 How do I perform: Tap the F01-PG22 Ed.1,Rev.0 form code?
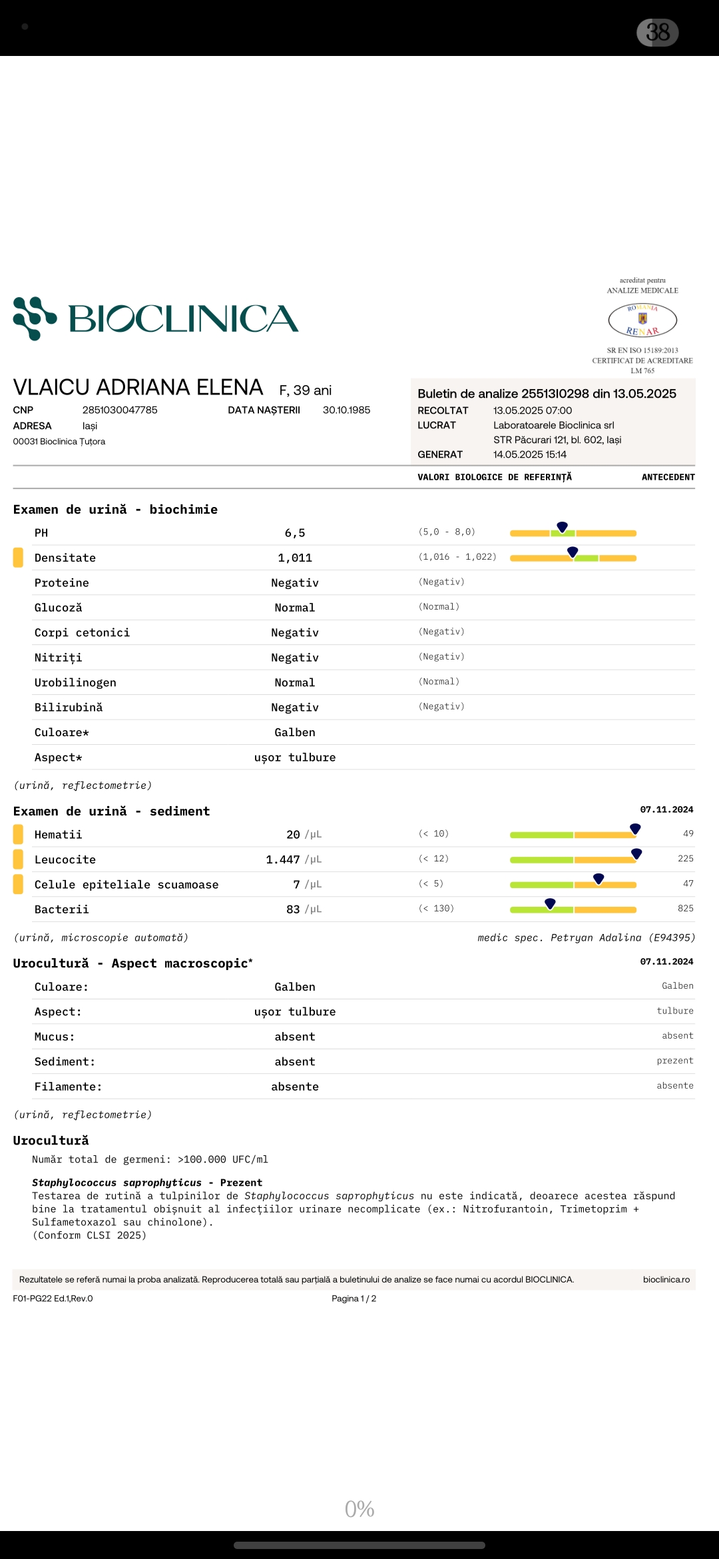[53, 1299]
